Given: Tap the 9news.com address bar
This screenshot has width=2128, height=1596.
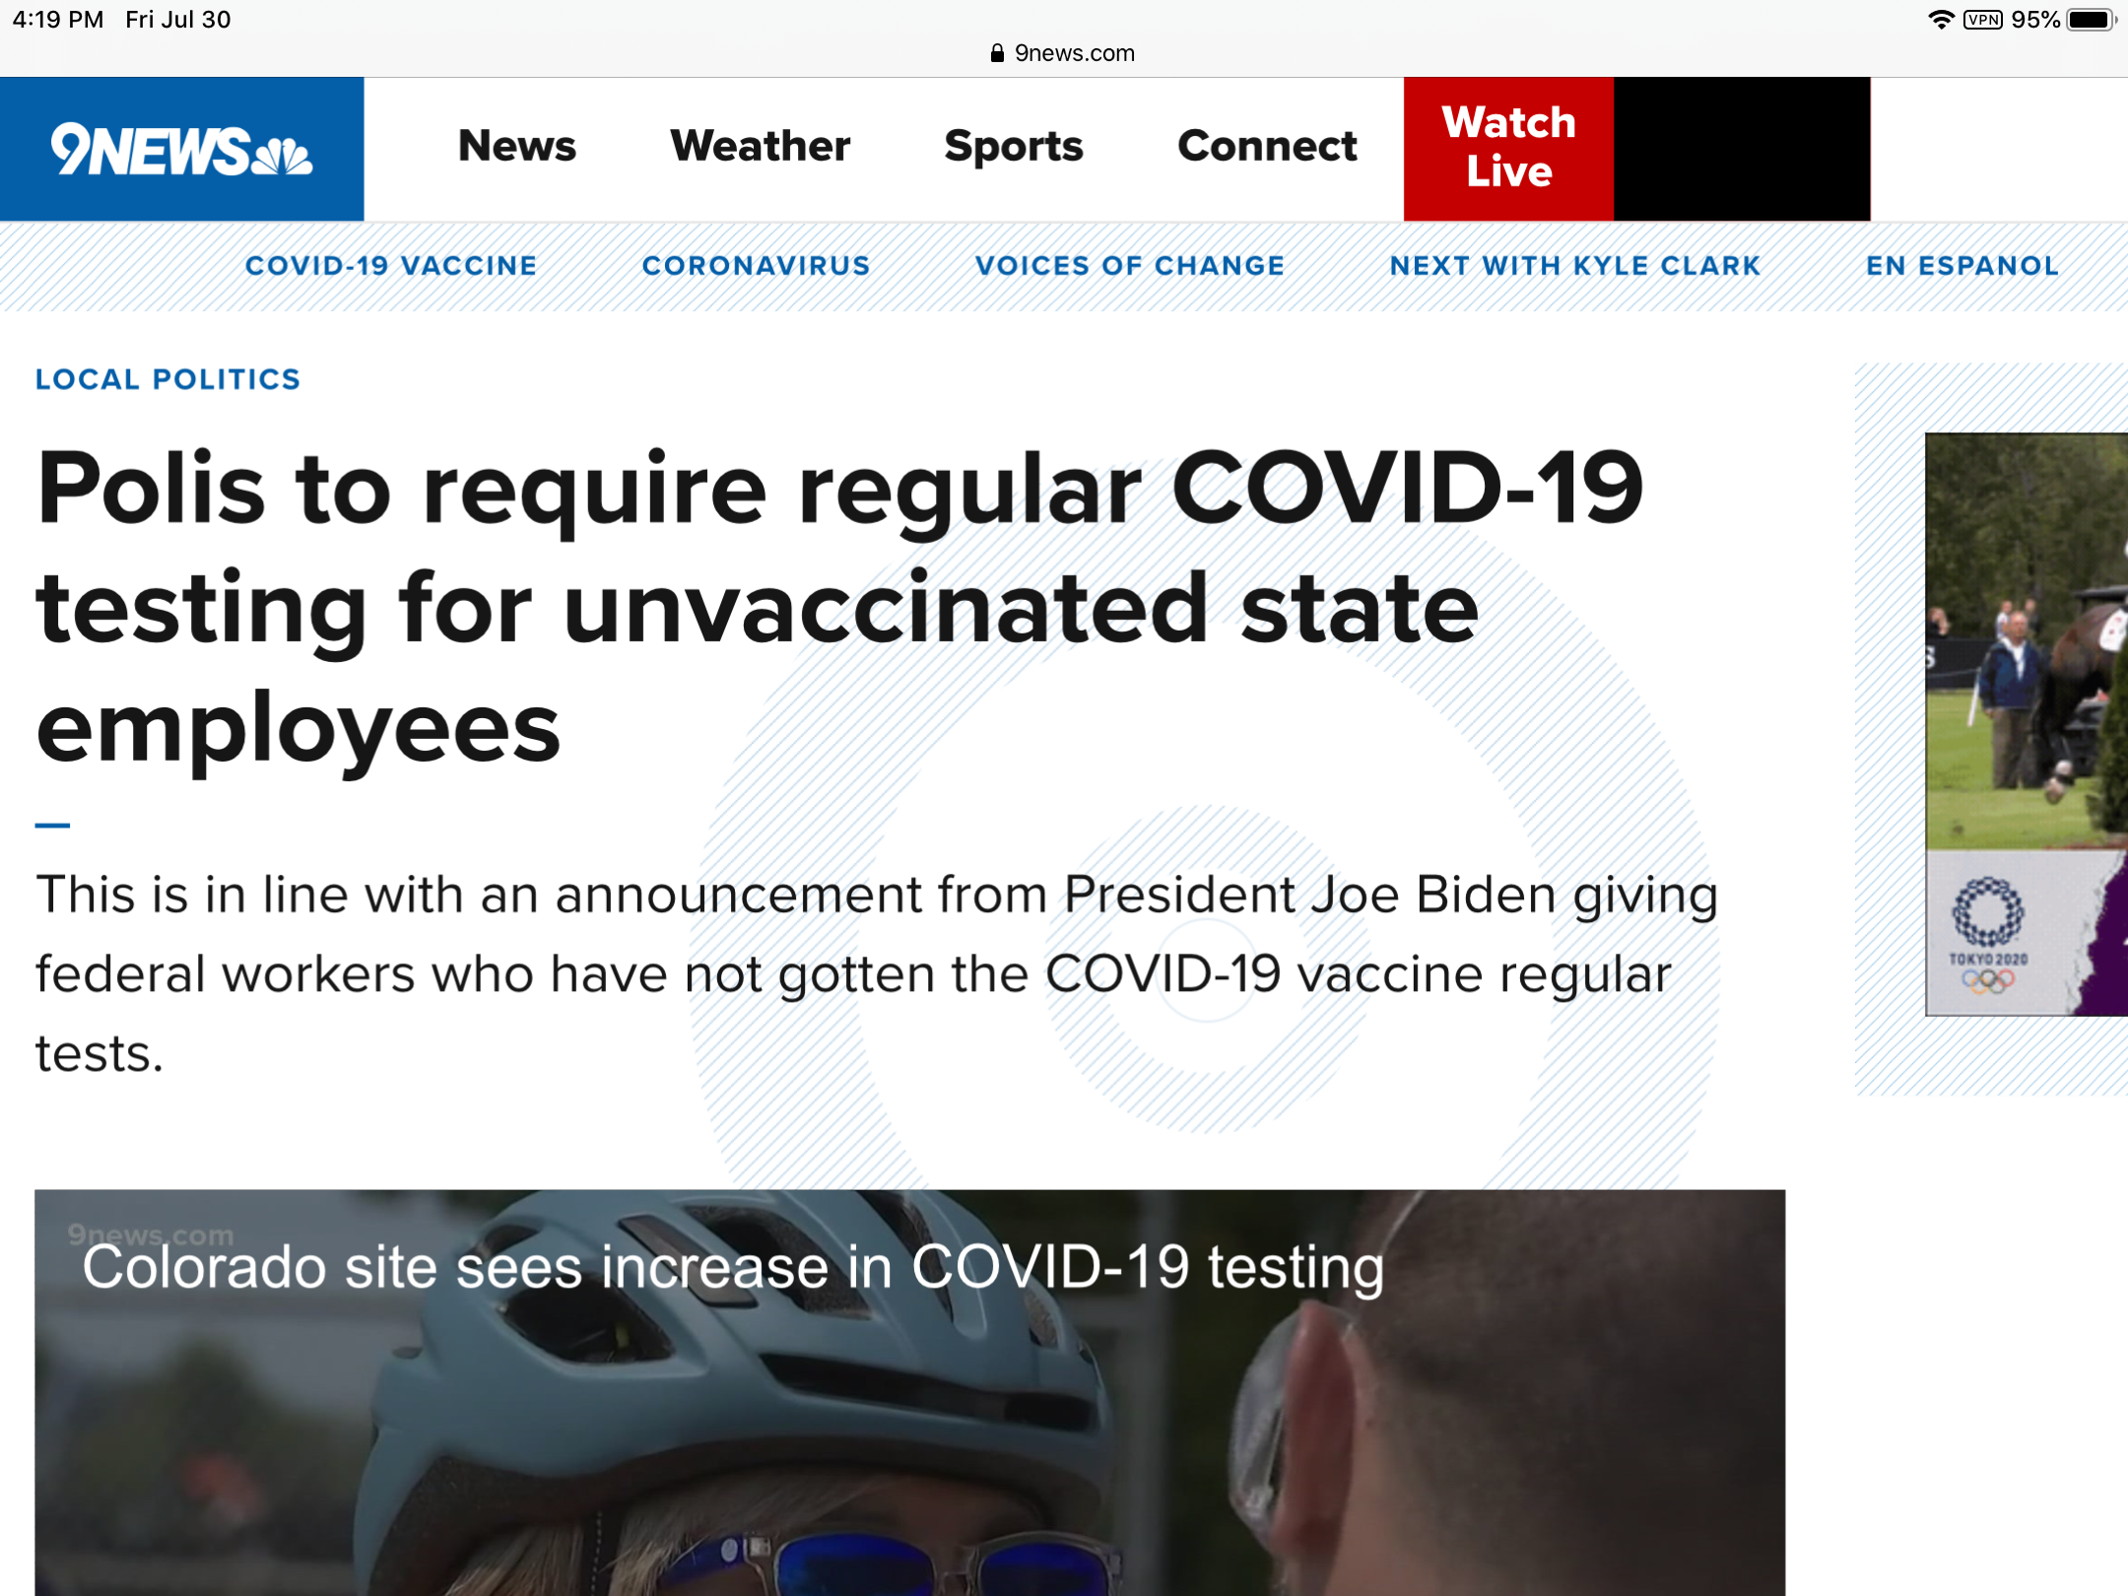Looking at the screenshot, I should 1063,53.
